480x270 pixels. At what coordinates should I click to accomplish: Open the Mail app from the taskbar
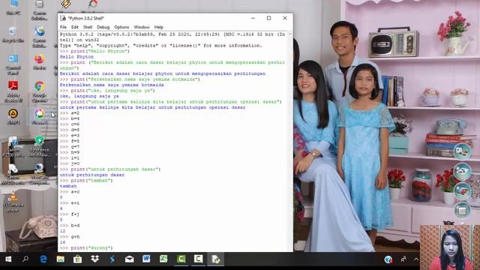click(x=130, y=259)
